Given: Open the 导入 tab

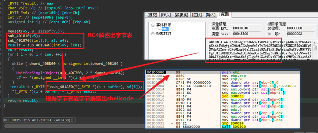Looking at the screenshot, I should coord(211,15).
